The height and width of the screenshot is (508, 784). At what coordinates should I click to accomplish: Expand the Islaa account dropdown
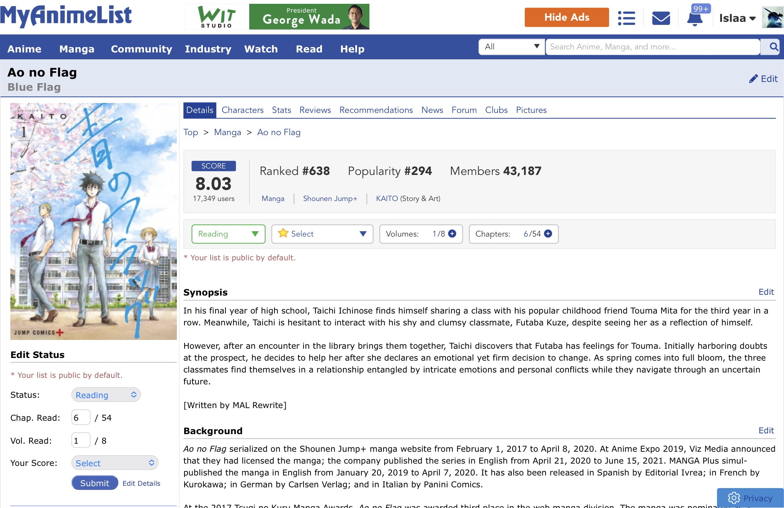(737, 18)
